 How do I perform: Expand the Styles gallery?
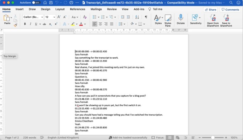(158, 19)
